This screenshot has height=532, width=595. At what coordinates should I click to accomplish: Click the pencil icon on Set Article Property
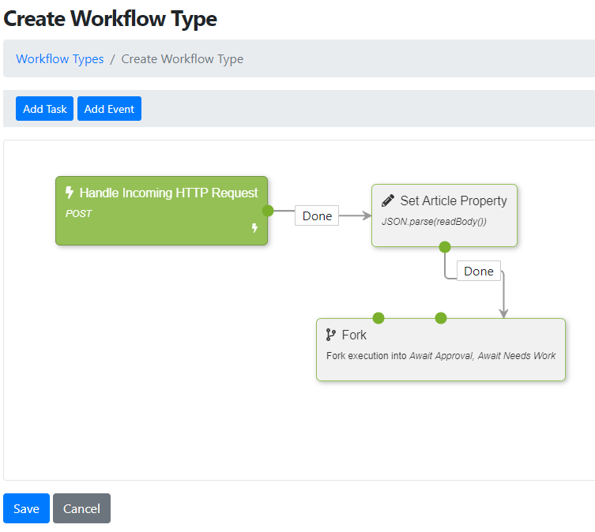(388, 200)
